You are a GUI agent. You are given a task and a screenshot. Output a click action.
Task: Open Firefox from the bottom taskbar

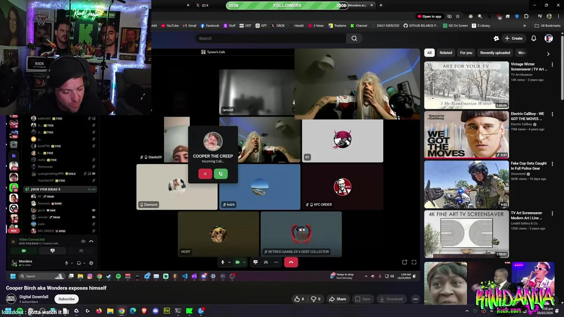99,311
